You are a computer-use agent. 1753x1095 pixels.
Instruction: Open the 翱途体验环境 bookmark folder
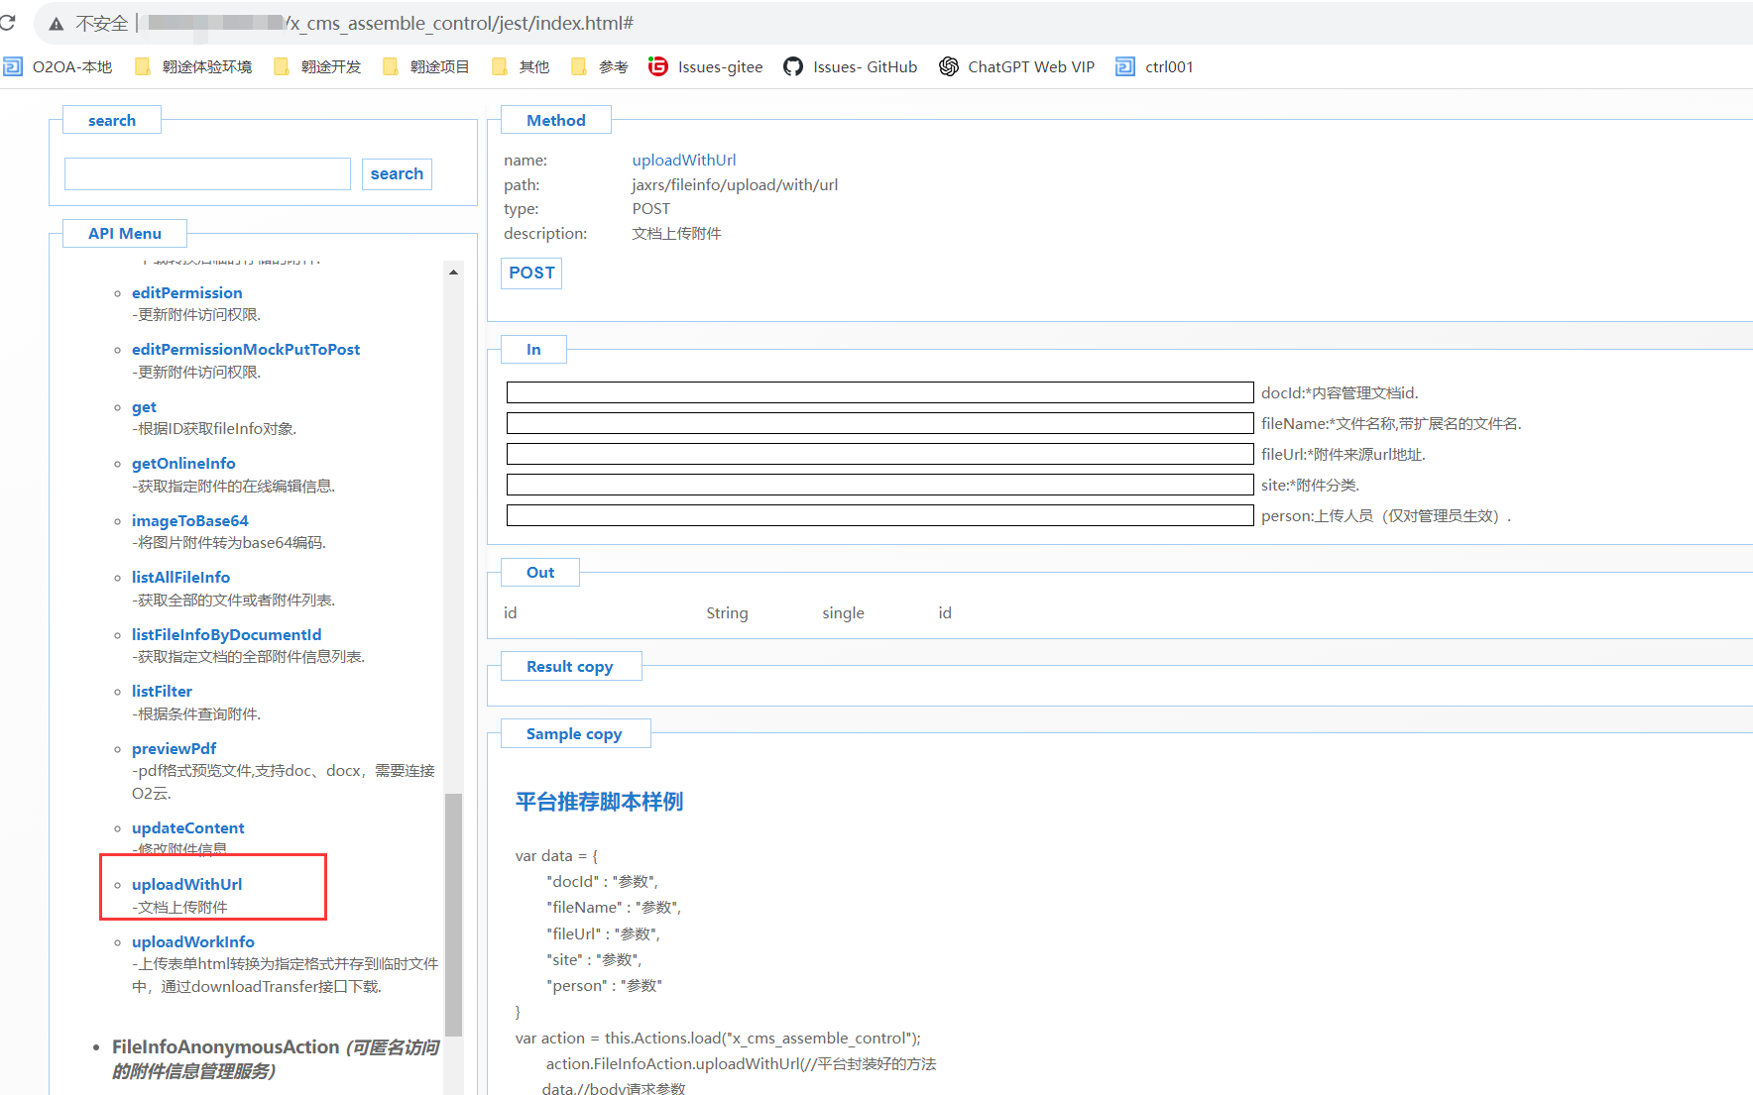click(194, 67)
